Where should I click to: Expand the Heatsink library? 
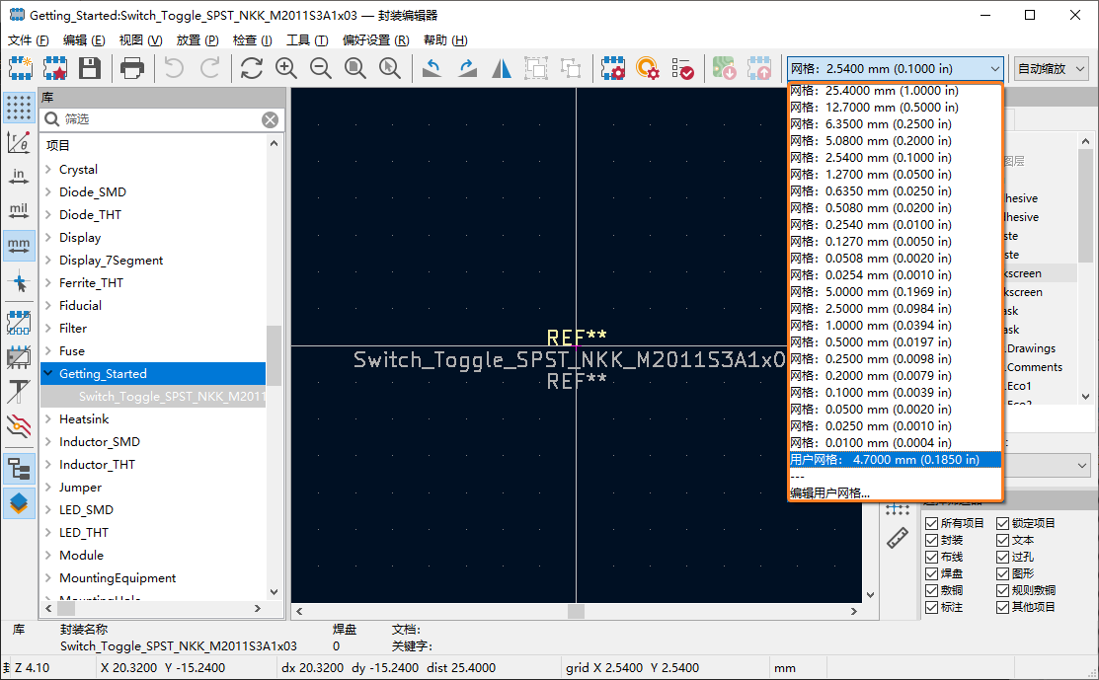[x=48, y=418]
